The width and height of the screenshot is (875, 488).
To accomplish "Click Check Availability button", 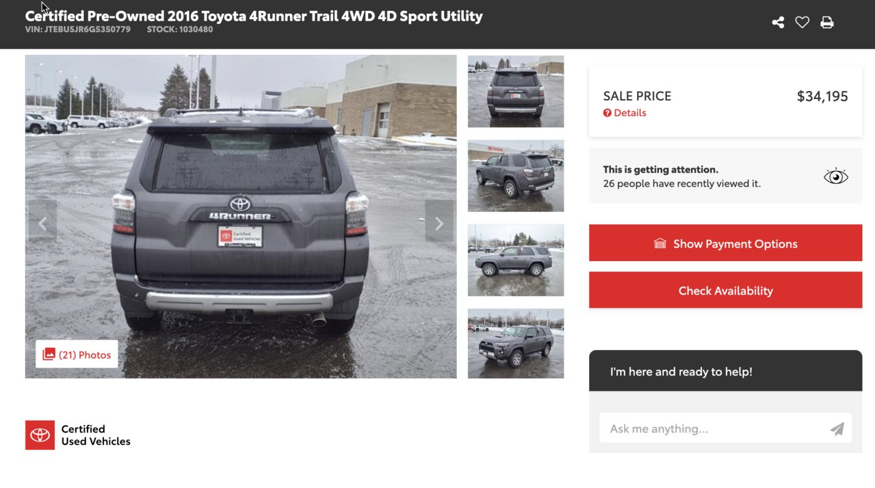I will coord(725,290).
